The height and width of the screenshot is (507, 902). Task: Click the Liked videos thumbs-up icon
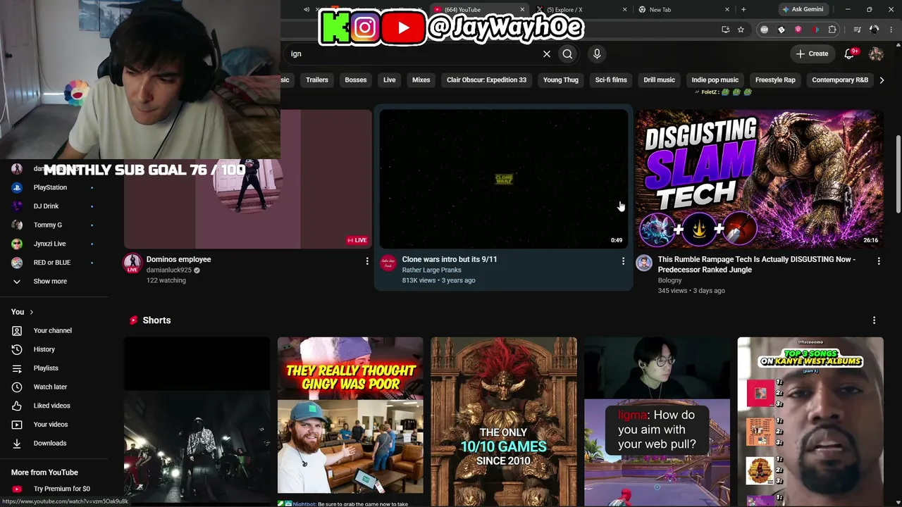tap(17, 406)
